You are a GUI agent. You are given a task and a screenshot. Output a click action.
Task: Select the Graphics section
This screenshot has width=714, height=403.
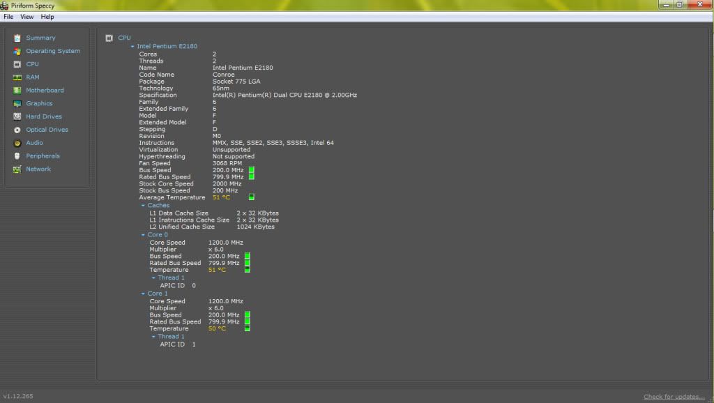click(39, 104)
